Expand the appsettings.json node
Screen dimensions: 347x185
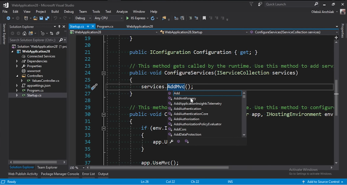pos(17,85)
